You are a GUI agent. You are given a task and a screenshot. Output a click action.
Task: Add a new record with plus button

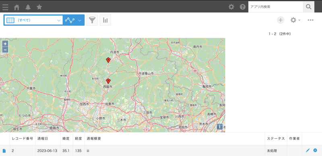[x=281, y=20]
